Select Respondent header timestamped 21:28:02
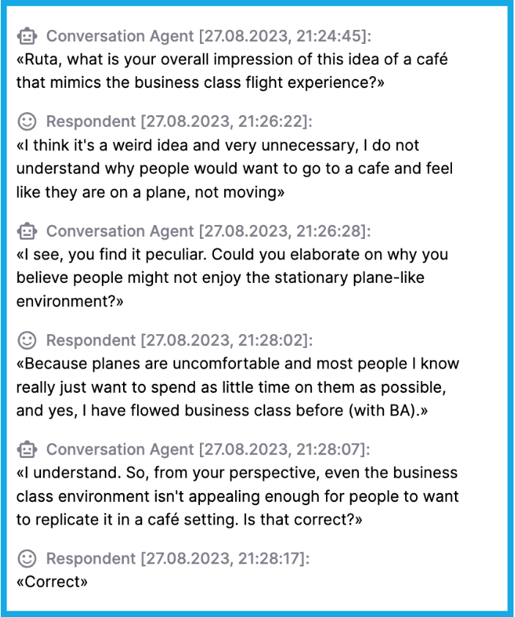The width and height of the screenshot is (515, 617). click(x=179, y=340)
